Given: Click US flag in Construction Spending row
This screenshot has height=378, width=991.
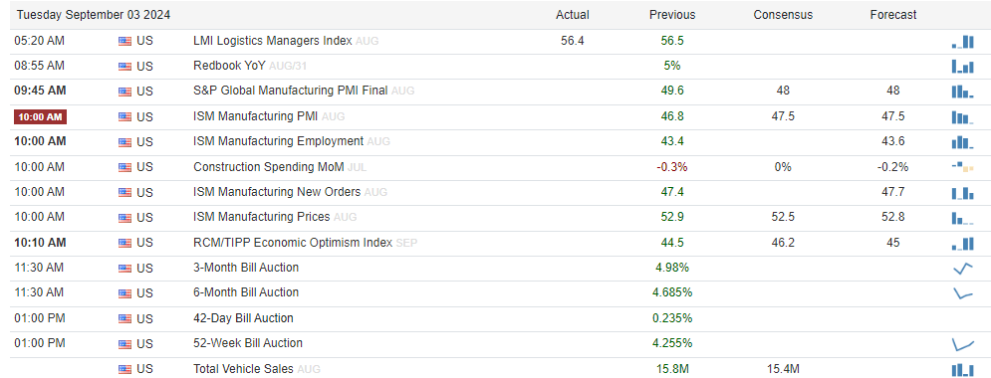Looking at the screenshot, I should click(124, 167).
